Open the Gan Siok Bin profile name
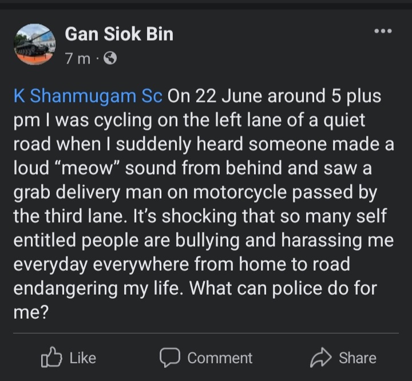 pyautogui.click(x=119, y=34)
